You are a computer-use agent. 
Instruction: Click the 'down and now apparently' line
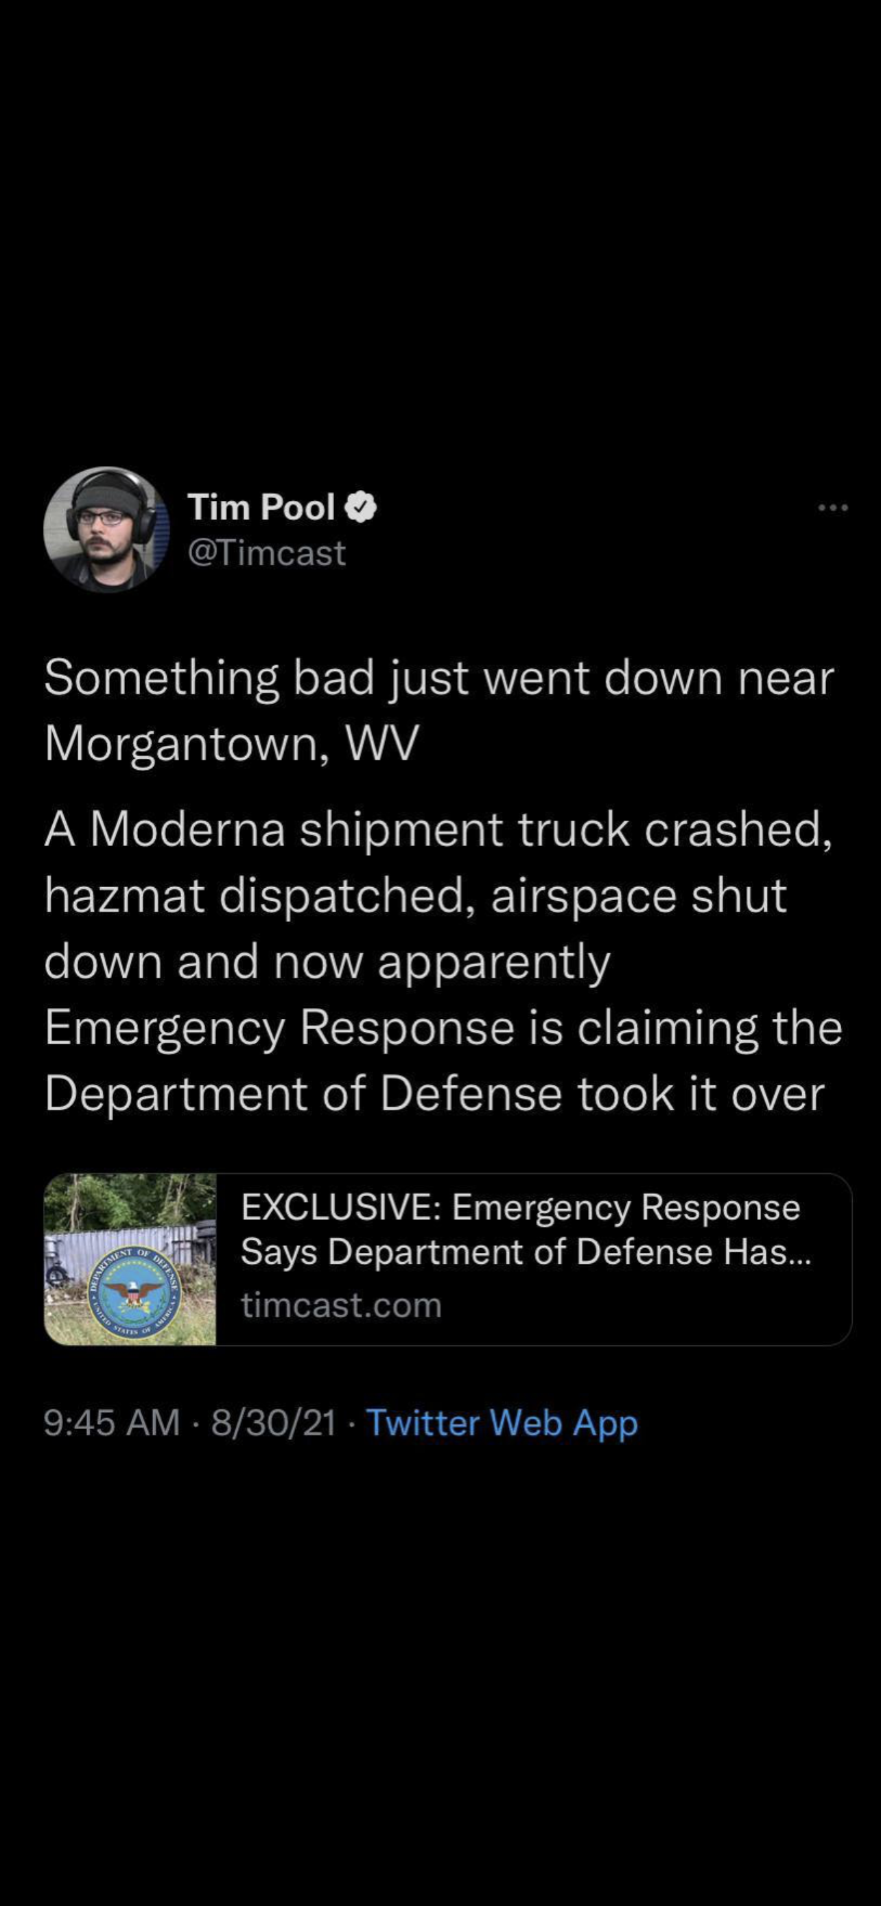point(327,962)
